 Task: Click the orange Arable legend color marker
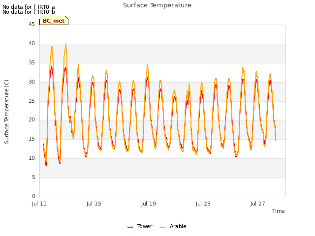tap(163, 227)
